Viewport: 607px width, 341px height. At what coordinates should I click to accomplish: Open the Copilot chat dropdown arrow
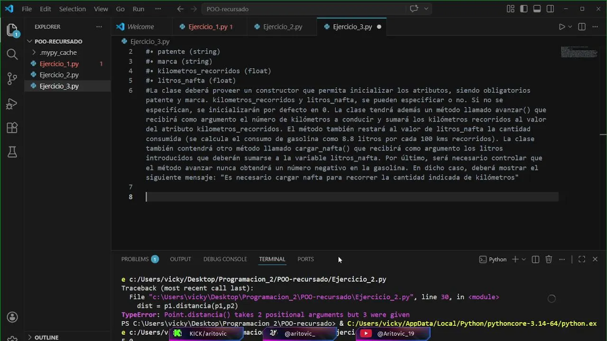click(x=426, y=9)
